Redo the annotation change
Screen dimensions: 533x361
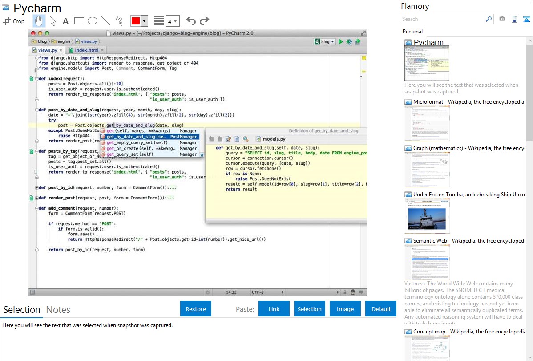pos(204,21)
